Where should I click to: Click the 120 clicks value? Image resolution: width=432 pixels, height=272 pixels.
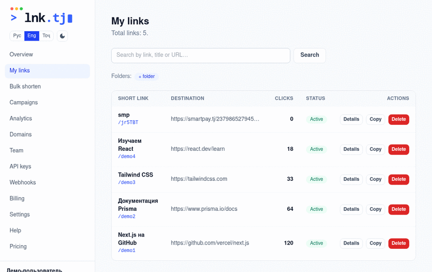pyautogui.click(x=289, y=243)
